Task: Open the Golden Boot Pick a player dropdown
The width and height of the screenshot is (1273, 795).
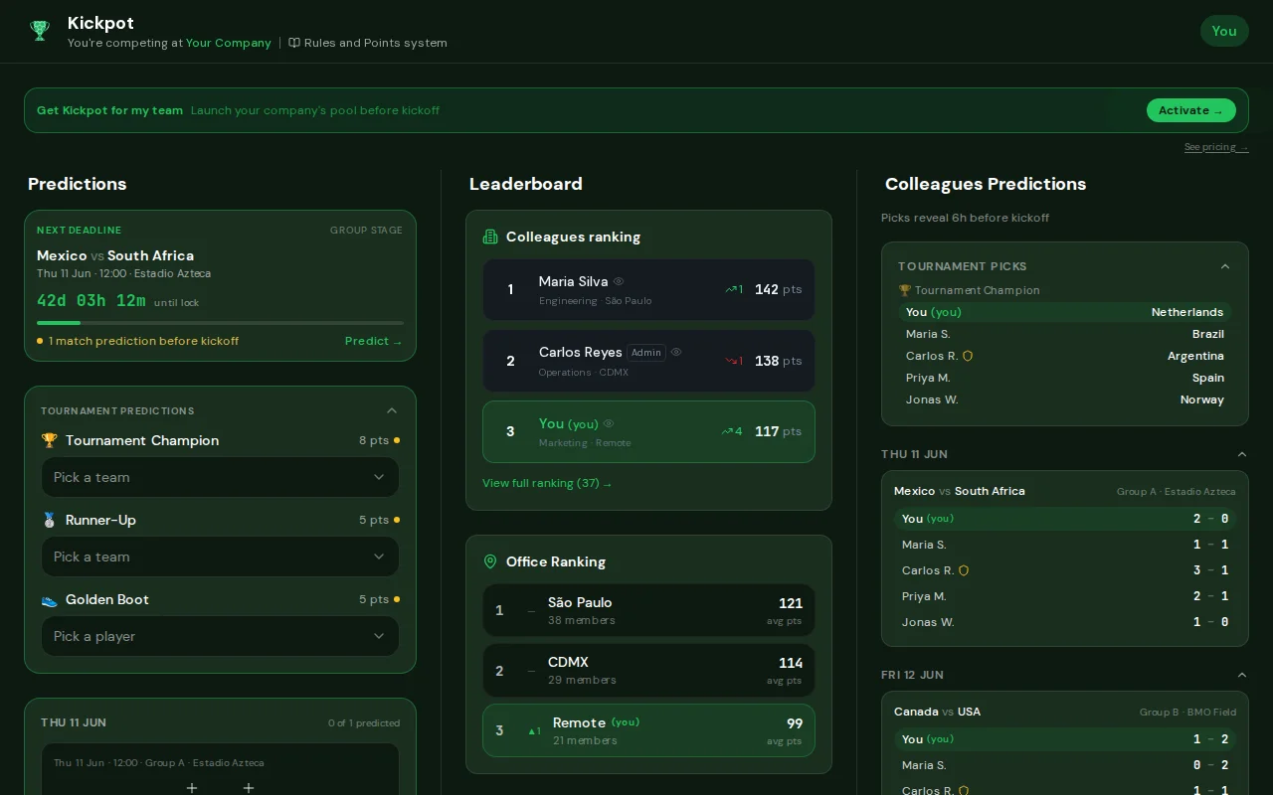Action: [220, 636]
